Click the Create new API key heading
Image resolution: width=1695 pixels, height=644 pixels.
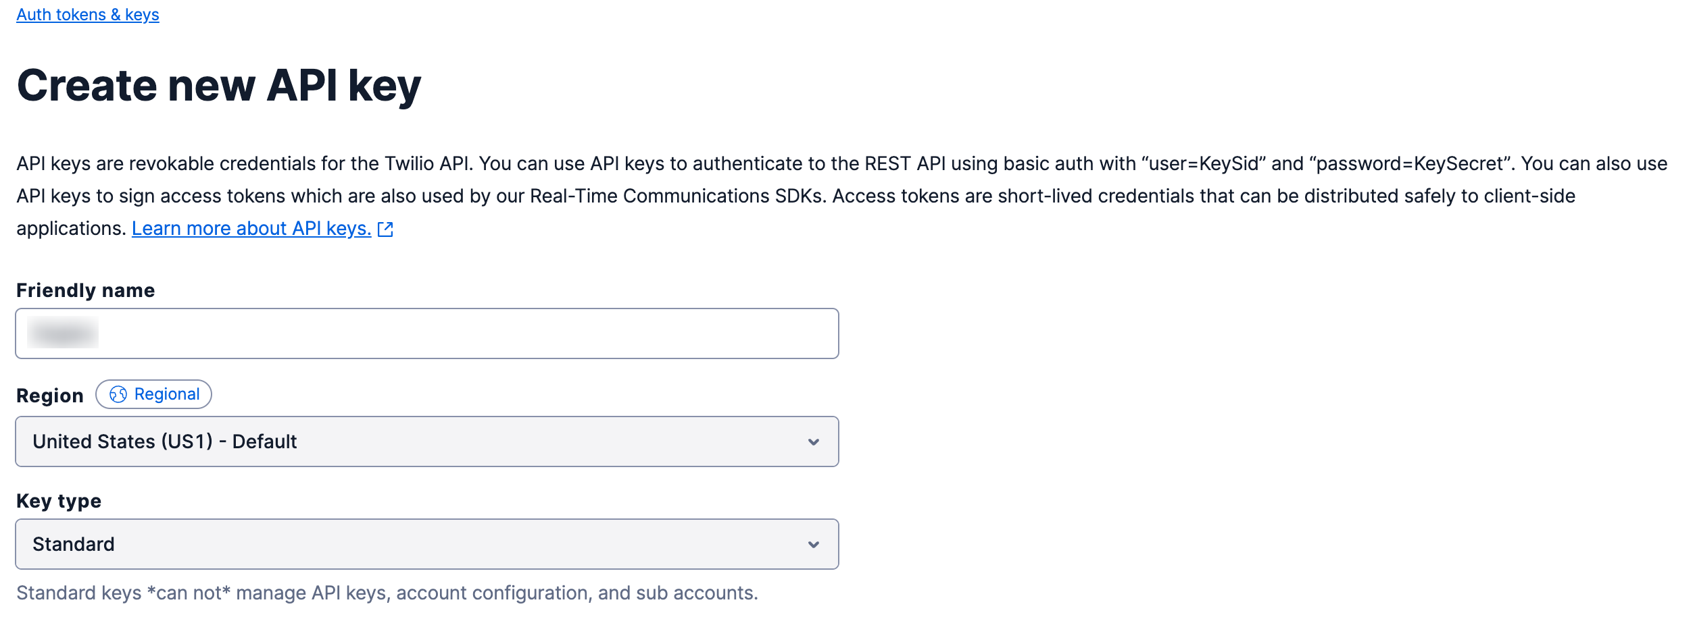pos(219,86)
